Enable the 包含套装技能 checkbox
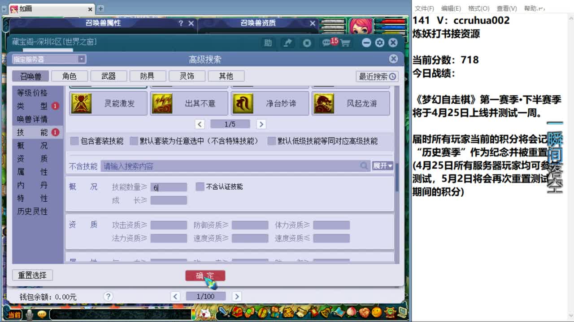Image resolution: width=574 pixels, height=322 pixels. (74, 140)
